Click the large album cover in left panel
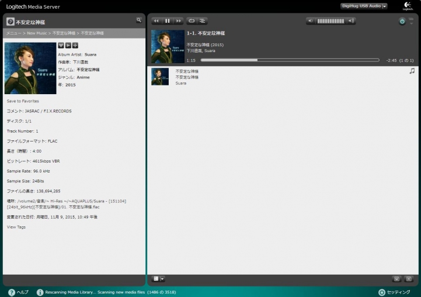The image size is (421, 297). [30, 68]
